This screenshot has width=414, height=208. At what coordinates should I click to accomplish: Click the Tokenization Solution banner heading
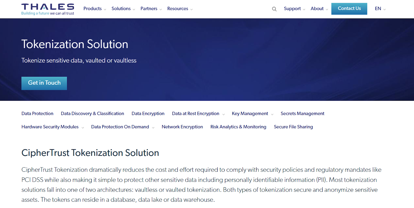tap(75, 44)
